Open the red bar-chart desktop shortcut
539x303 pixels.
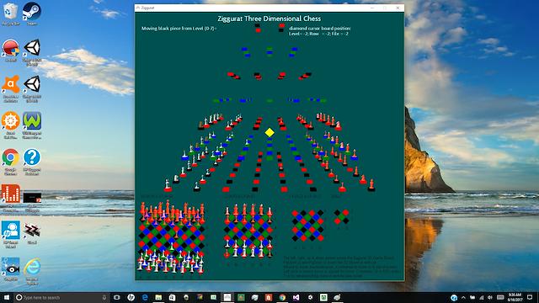pos(11,197)
